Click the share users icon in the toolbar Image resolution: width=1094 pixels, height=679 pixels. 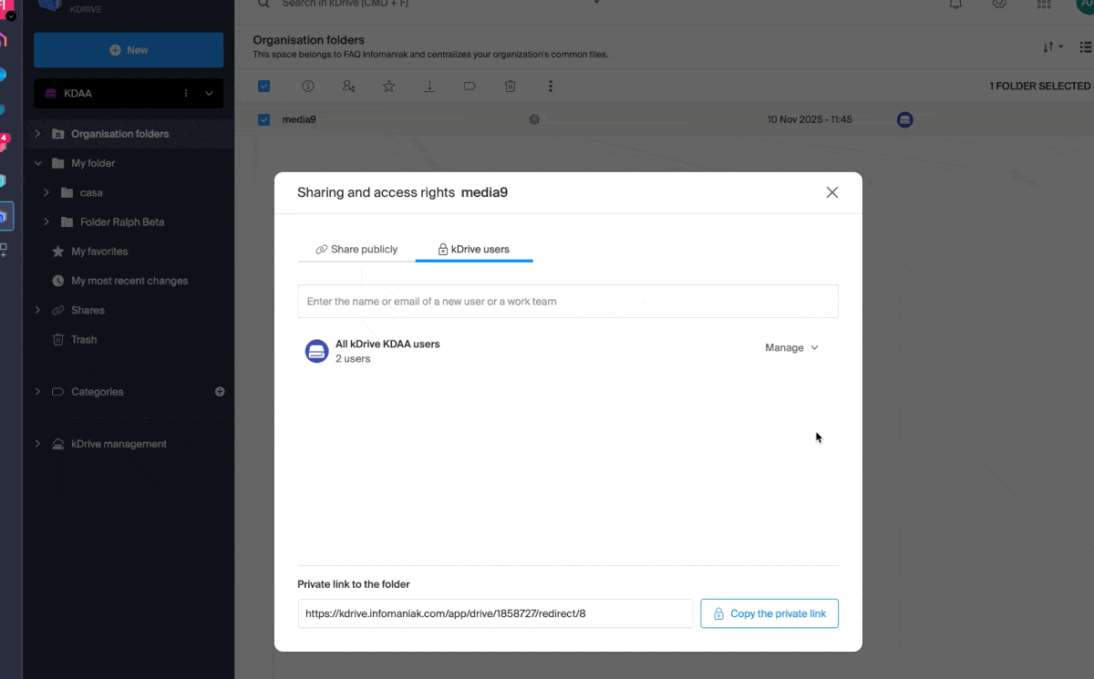[x=348, y=87]
